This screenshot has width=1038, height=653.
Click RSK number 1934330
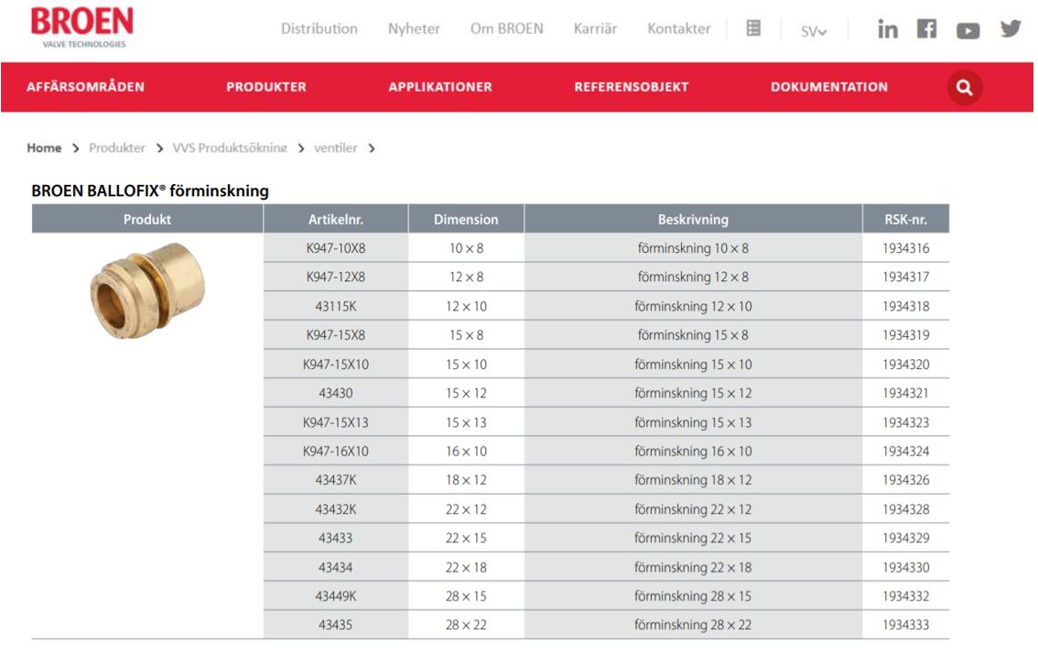[905, 567]
